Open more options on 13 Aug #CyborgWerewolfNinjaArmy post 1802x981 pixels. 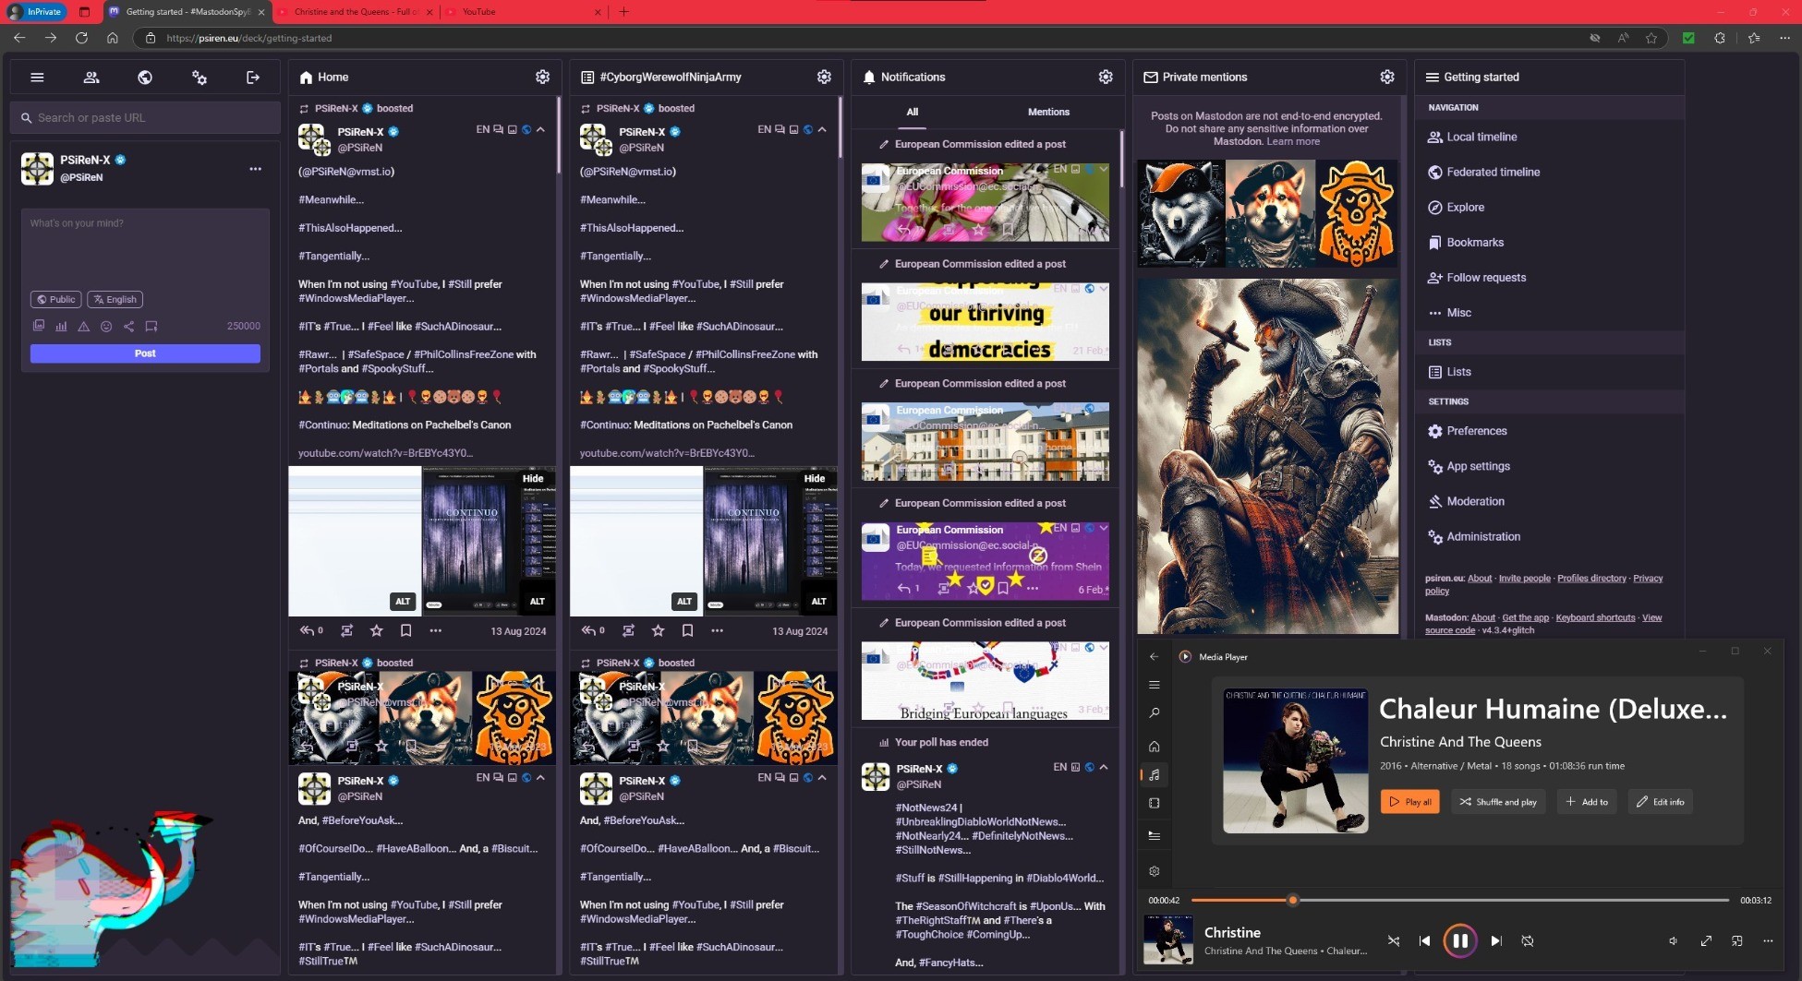[717, 630]
